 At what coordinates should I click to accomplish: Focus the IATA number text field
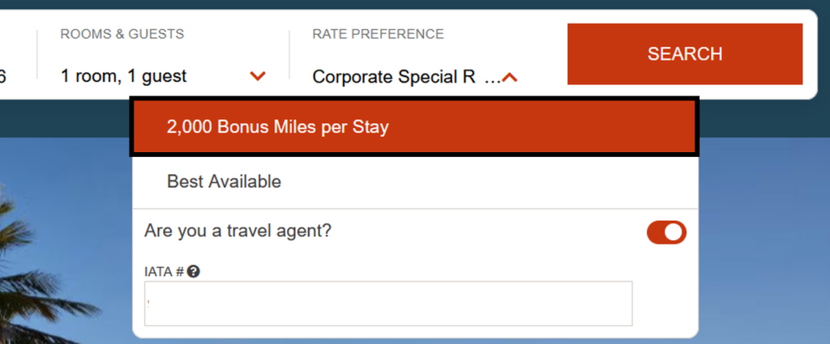point(388,304)
